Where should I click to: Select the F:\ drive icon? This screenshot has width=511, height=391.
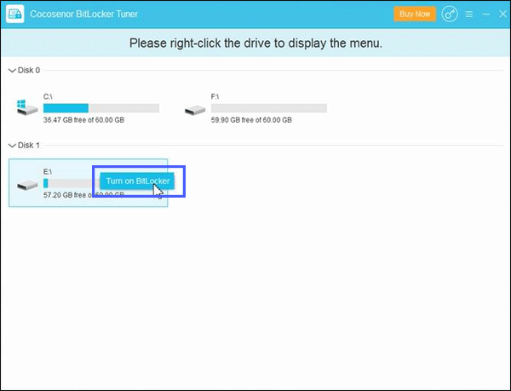pos(195,110)
